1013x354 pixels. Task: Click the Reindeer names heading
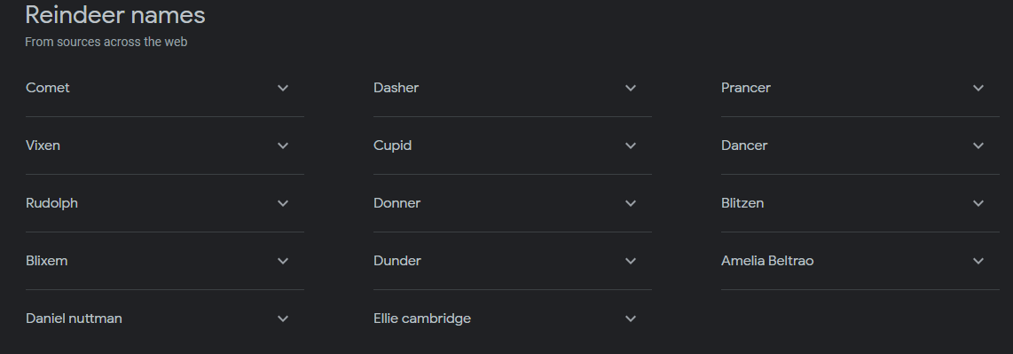tap(115, 15)
